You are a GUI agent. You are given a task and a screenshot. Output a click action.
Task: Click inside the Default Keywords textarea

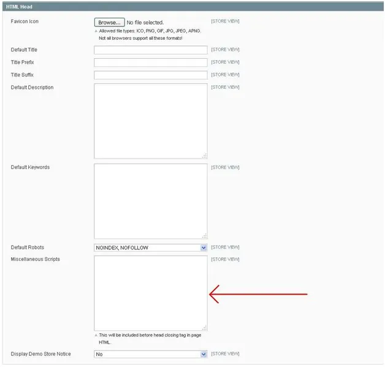[x=151, y=201]
